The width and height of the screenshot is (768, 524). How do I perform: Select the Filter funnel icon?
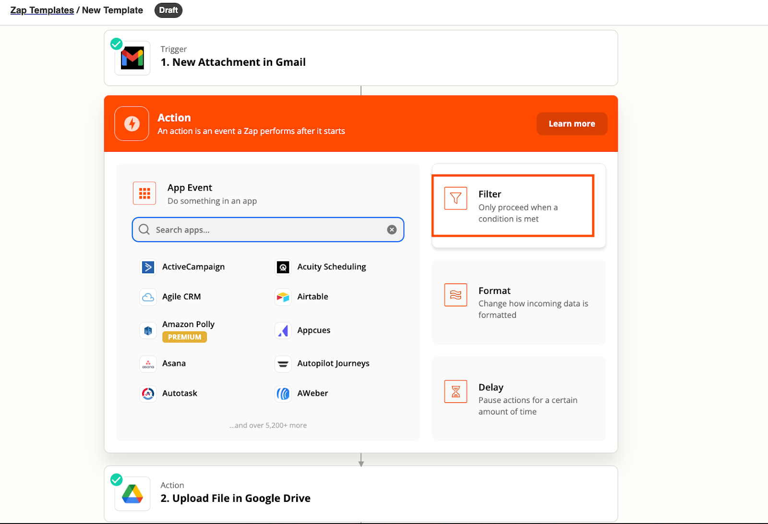pyautogui.click(x=456, y=198)
